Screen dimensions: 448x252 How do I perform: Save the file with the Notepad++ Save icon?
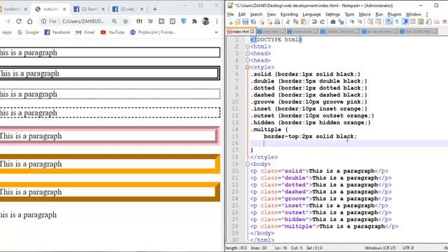click(245, 22)
